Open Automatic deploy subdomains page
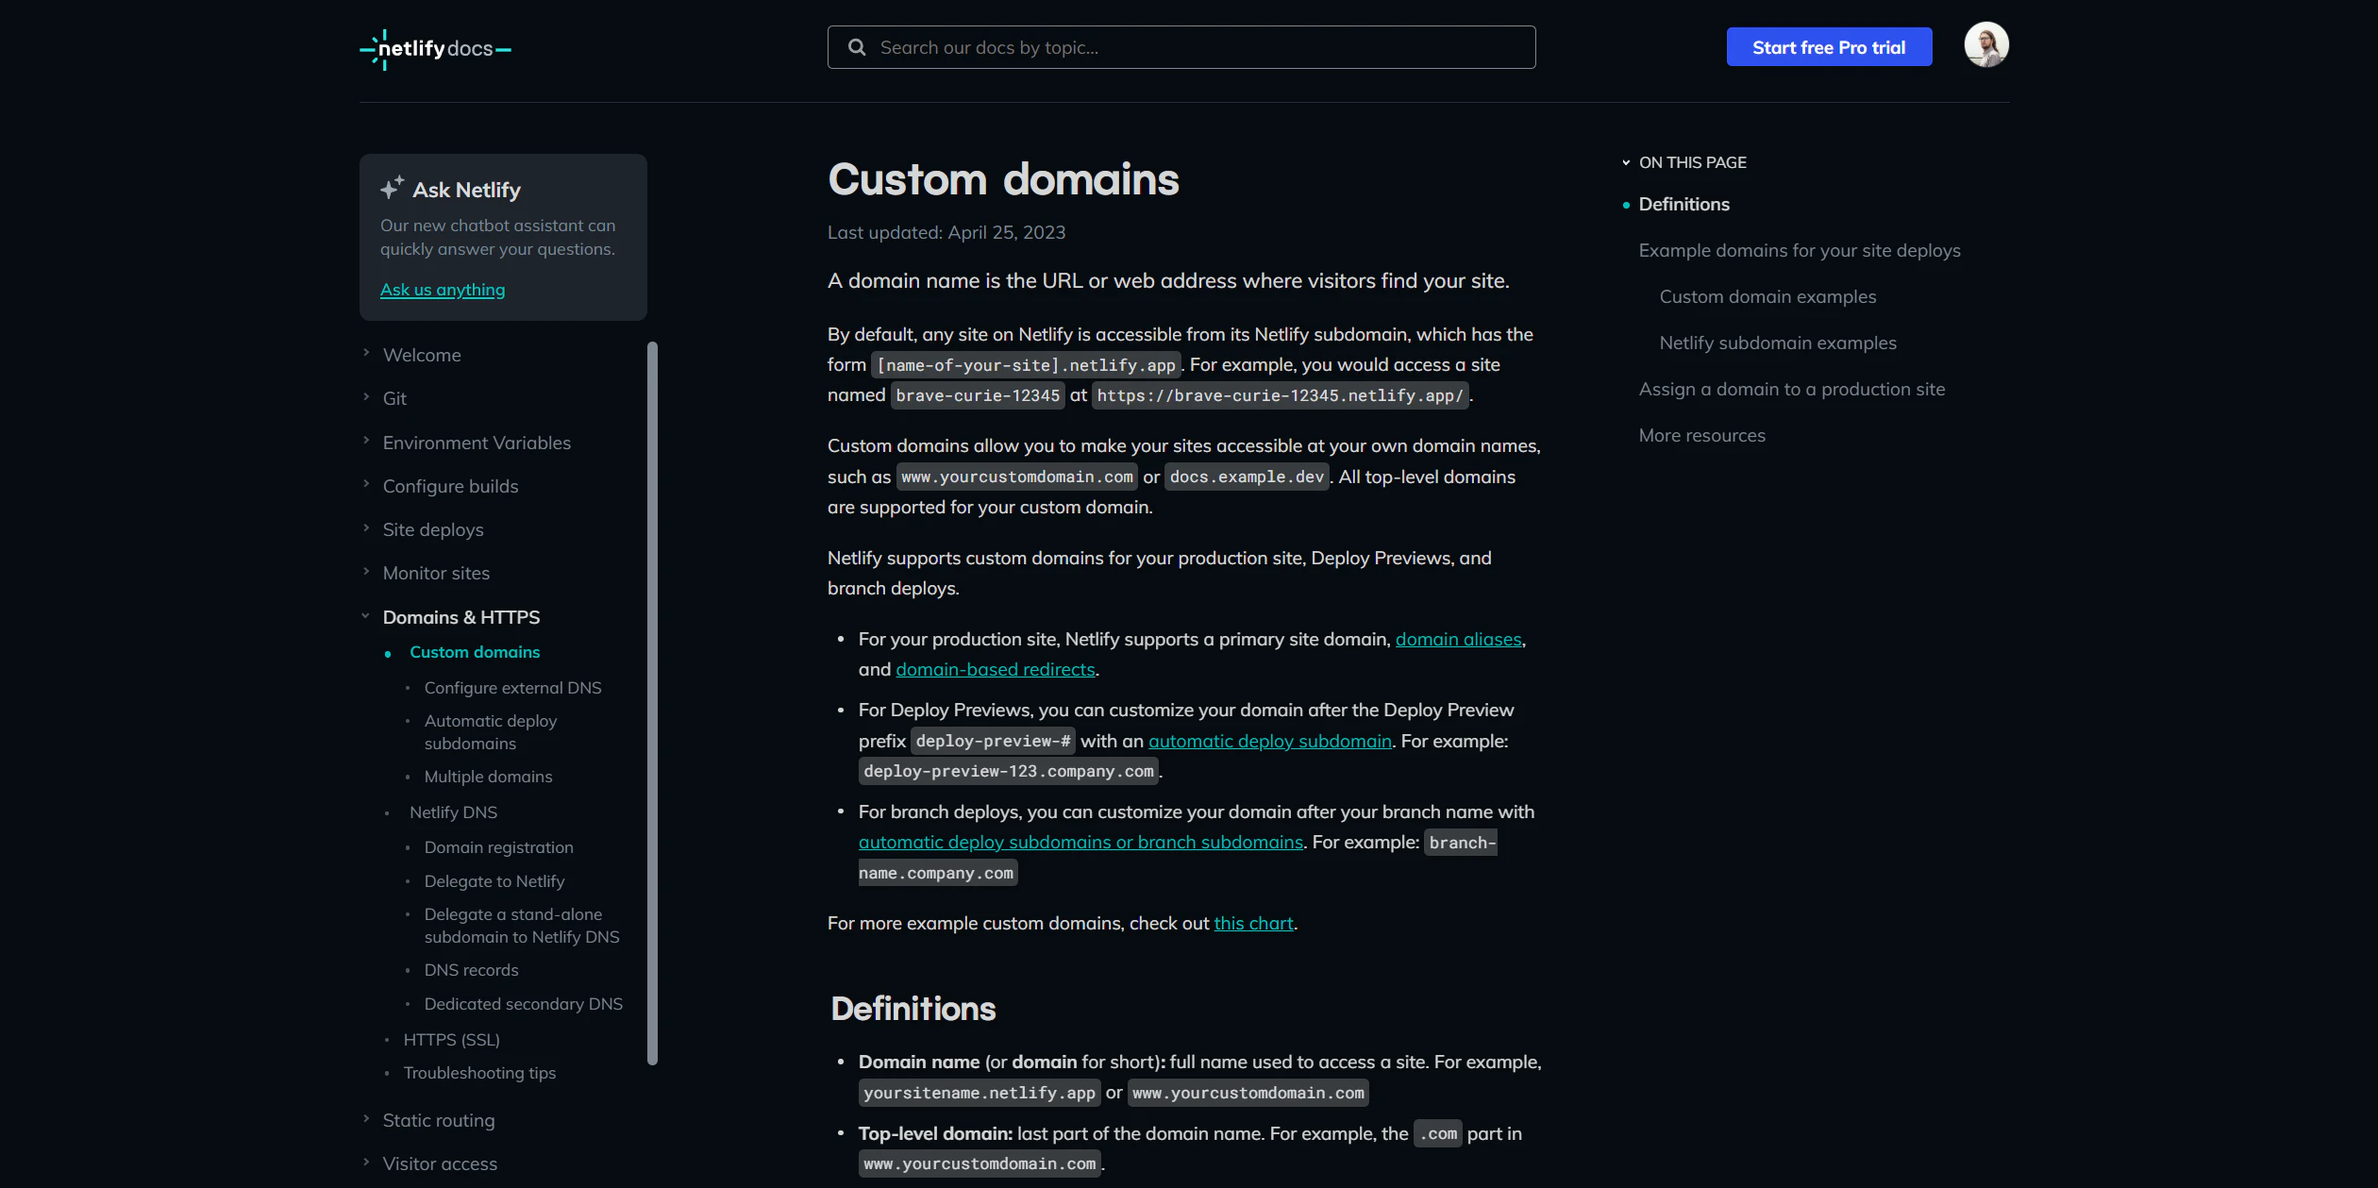 point(491,732)
